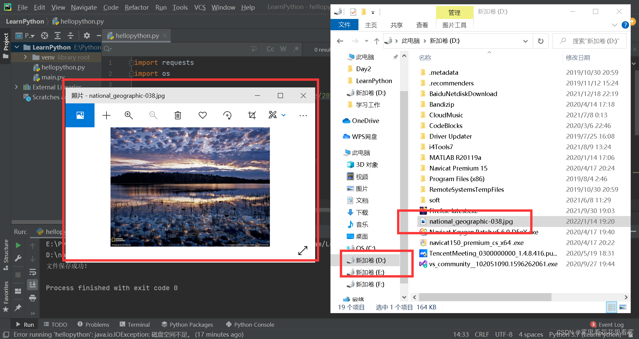639x339 pixels.
Task: Expand the address bar history dropdown
Action: click(525, 41)
